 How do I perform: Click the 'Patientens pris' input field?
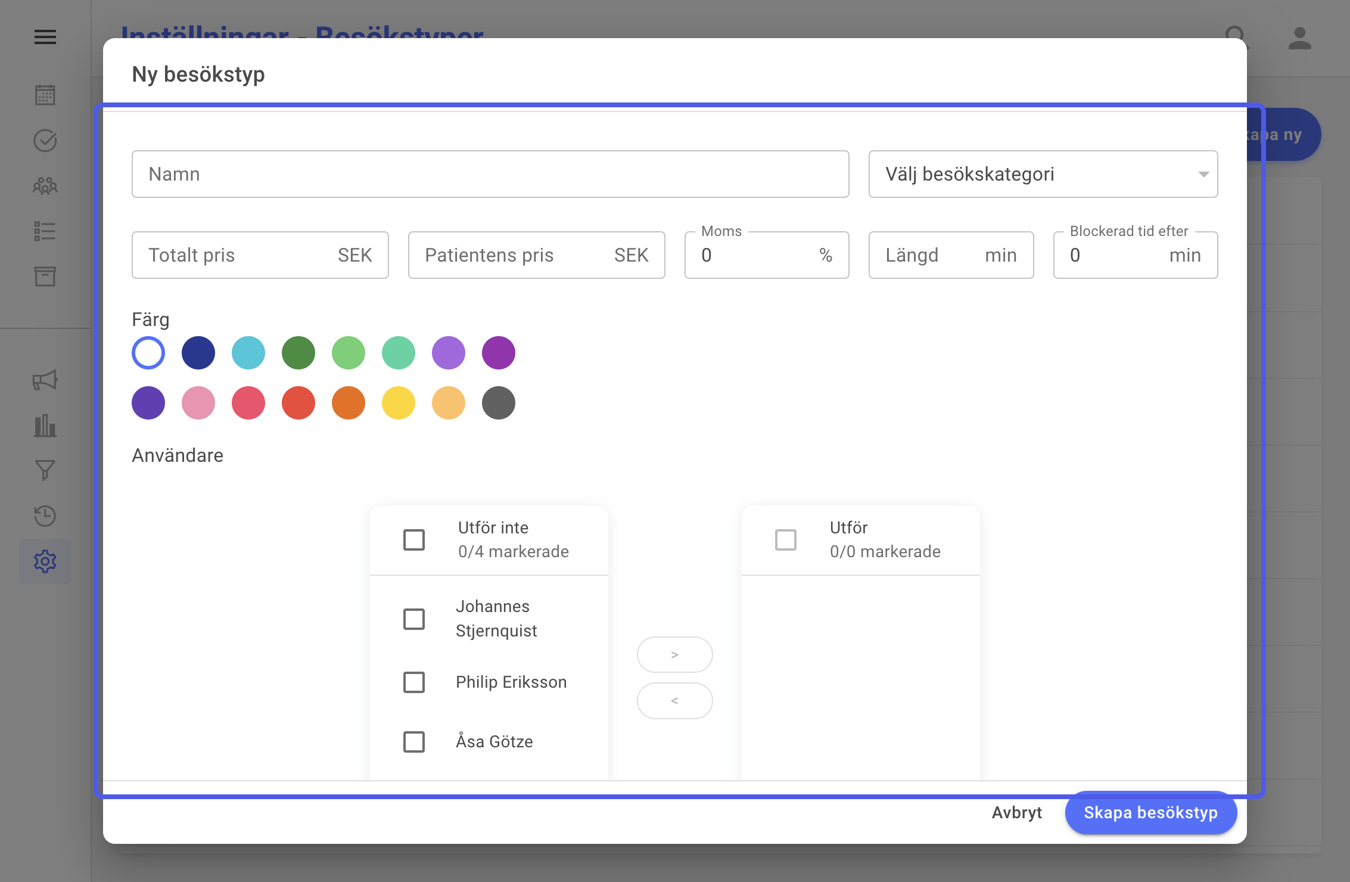click(x=537, y=255)
